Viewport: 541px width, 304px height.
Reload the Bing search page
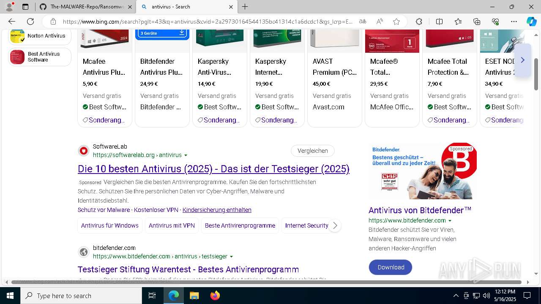pos(30,22)
